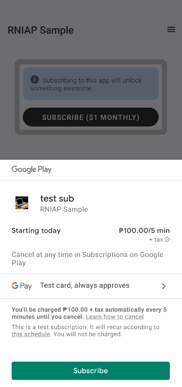Tap the G Pay logo
Screen dimensions: 182x387
[22, 286]
